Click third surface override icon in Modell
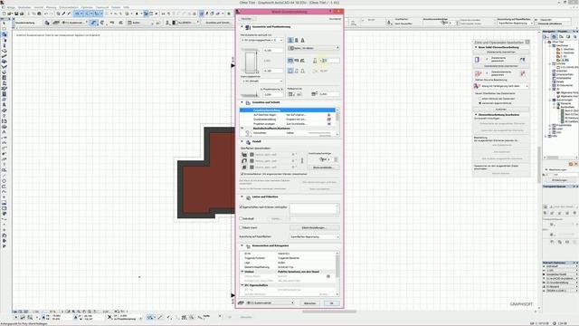This screenshot has height=326, width=579. click(x=244, y=167)
